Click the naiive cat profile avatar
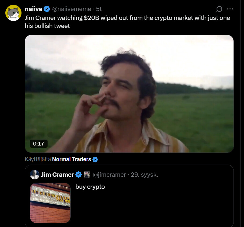244x227 pixels. click(13, 13)
